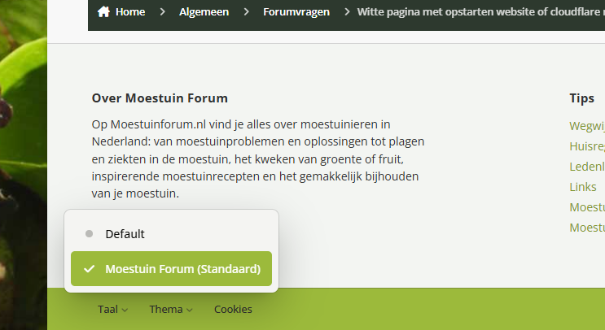Image resolution: width=605 pixels, height=330 pixels.
Task: Expand the Taal language dropdown
Action: coord(112,309)
